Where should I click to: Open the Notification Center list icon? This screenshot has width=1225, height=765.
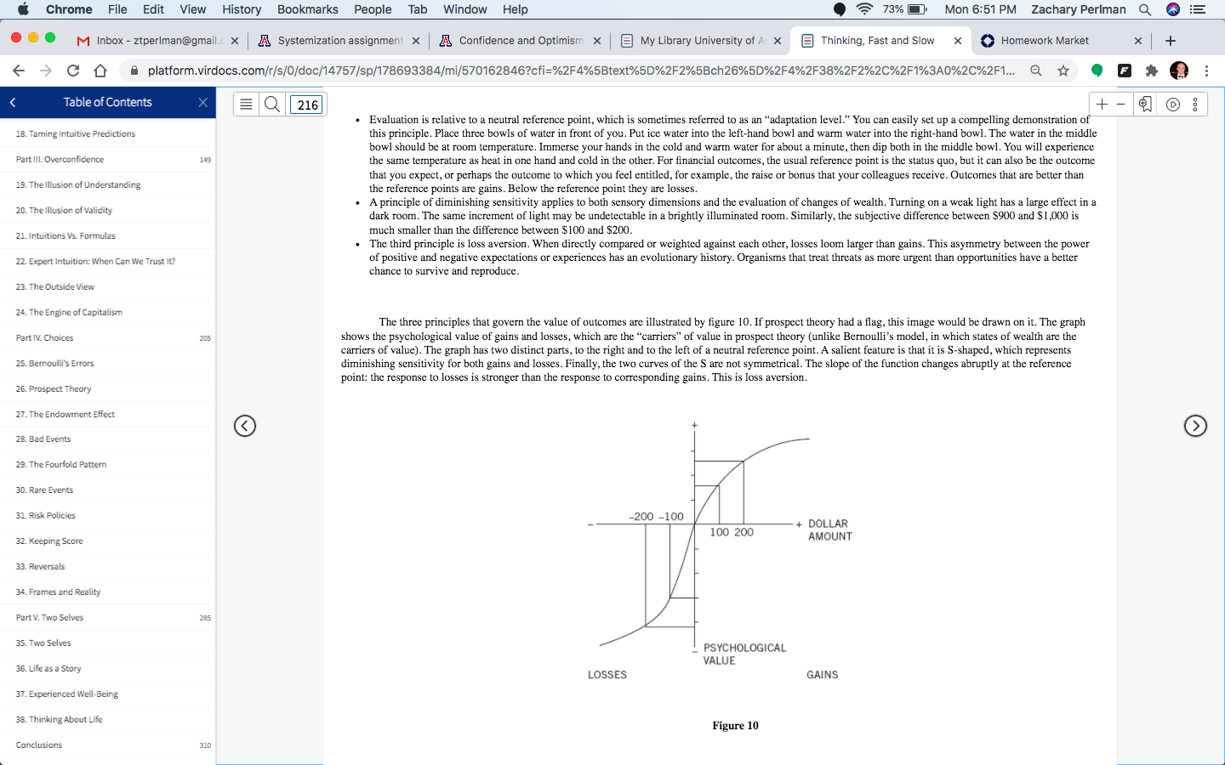pos(1198,9)
